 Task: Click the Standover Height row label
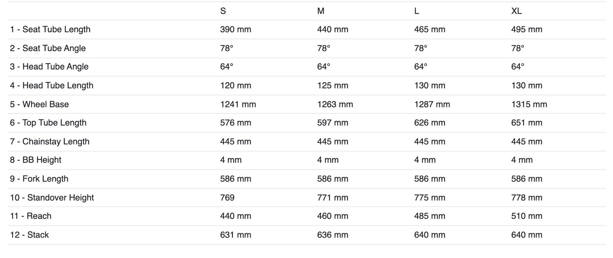tap(52, 198)
